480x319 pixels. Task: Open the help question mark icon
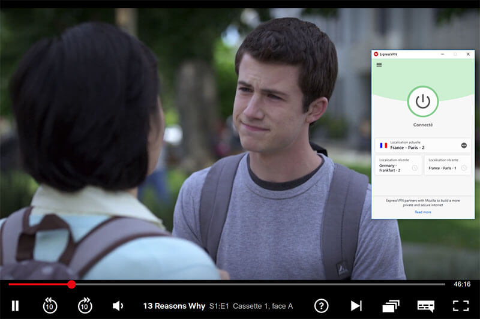click(x=322, y=306)
